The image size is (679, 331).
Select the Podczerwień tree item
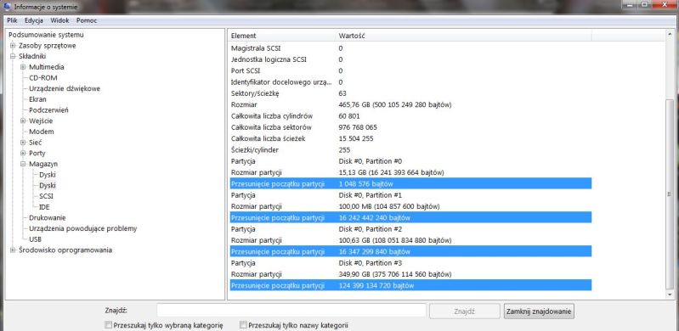pos(48,110)
